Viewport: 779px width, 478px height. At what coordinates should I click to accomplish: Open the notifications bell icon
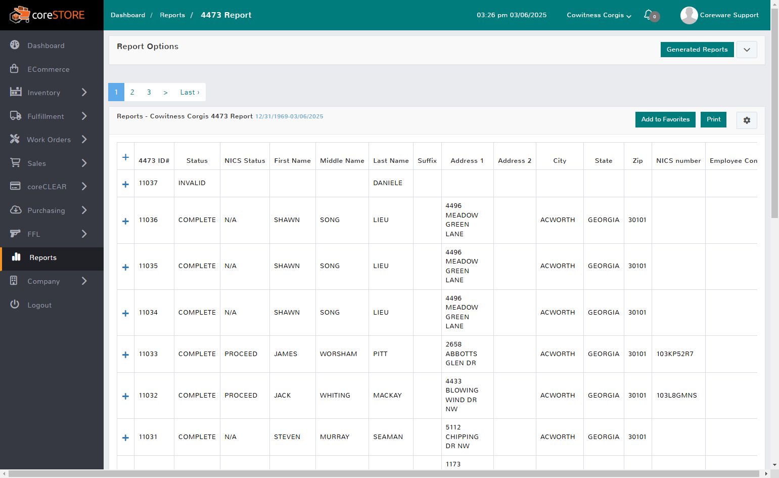click(x=649, y=15)
